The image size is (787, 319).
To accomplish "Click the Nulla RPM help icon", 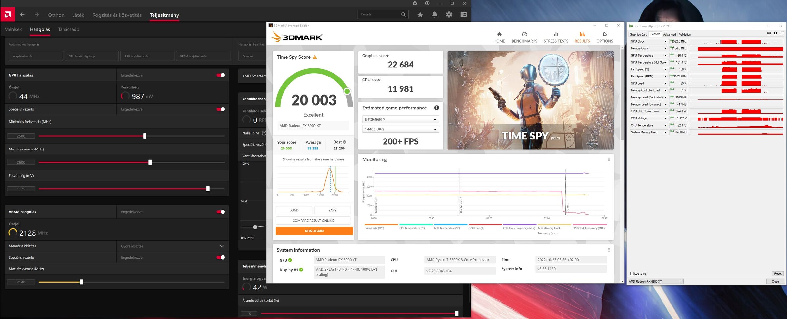I will tap(264, 133).
